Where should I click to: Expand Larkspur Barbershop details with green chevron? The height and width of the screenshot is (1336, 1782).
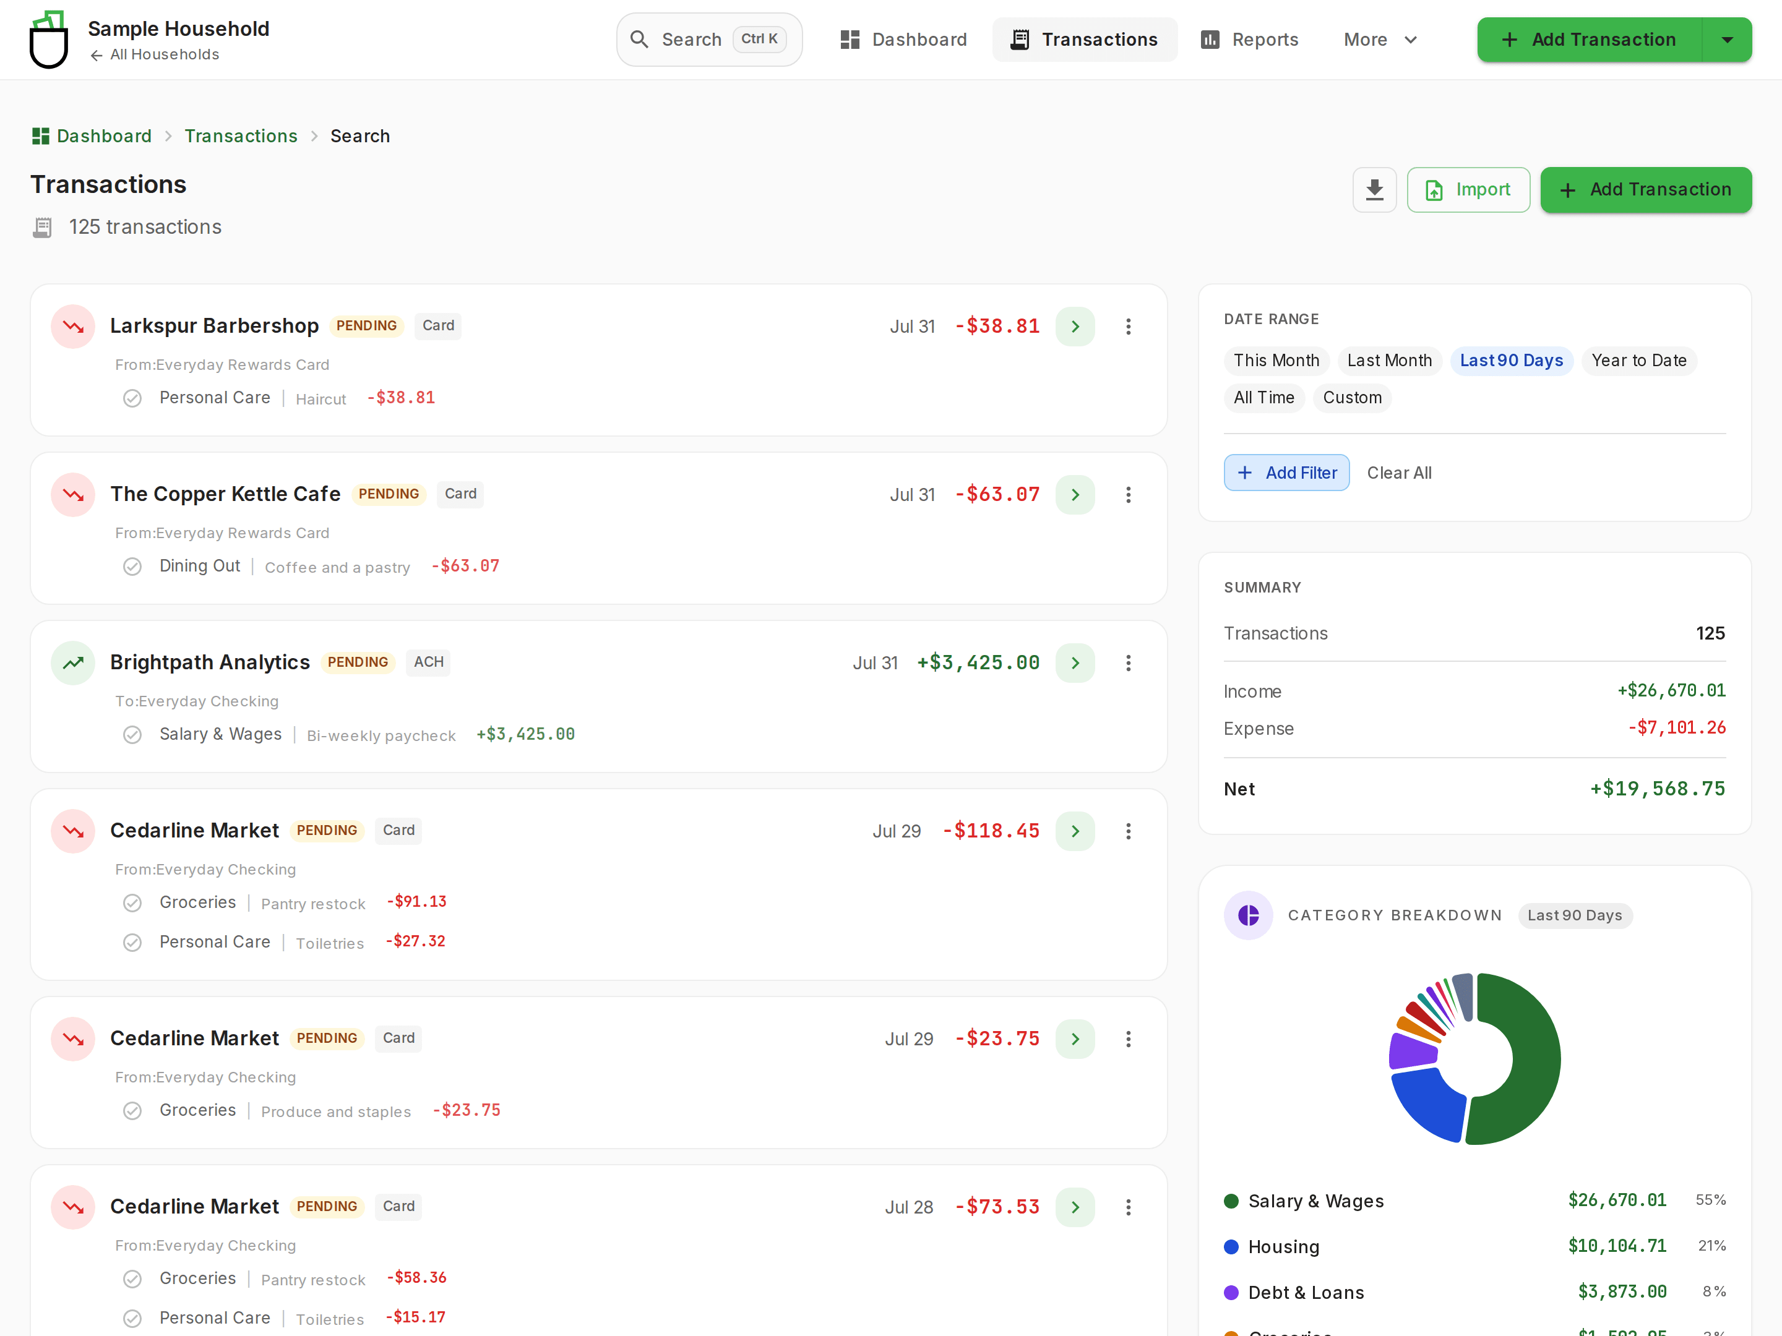coord(1075,326)
